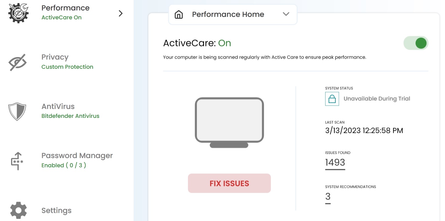Image resolution: width=445 pixels, height=221 pixels.
Task: Click the Performance gear-wrench icon
Action: 18,13
